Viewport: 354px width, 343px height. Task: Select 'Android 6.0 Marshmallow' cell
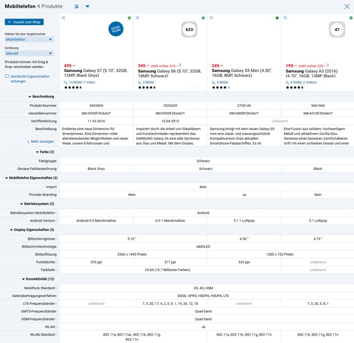(96, 221)
